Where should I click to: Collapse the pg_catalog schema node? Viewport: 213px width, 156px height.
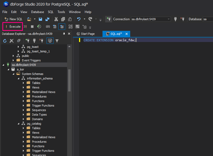tap(18, 124)
